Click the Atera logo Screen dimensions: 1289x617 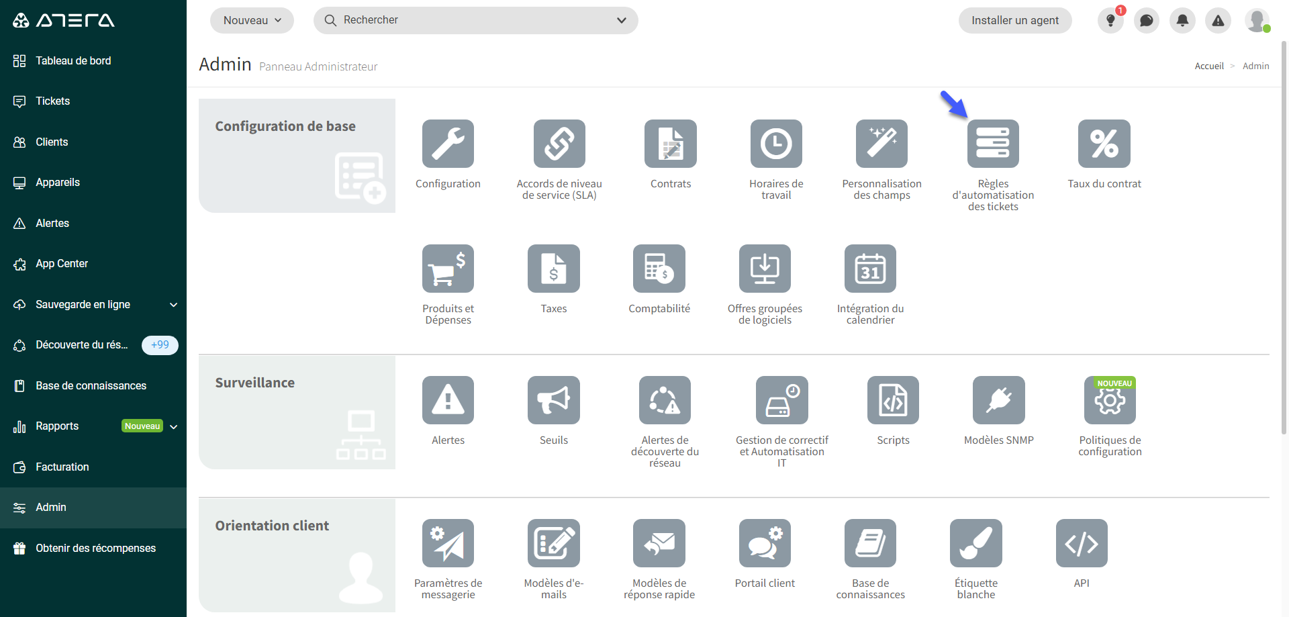64,20
